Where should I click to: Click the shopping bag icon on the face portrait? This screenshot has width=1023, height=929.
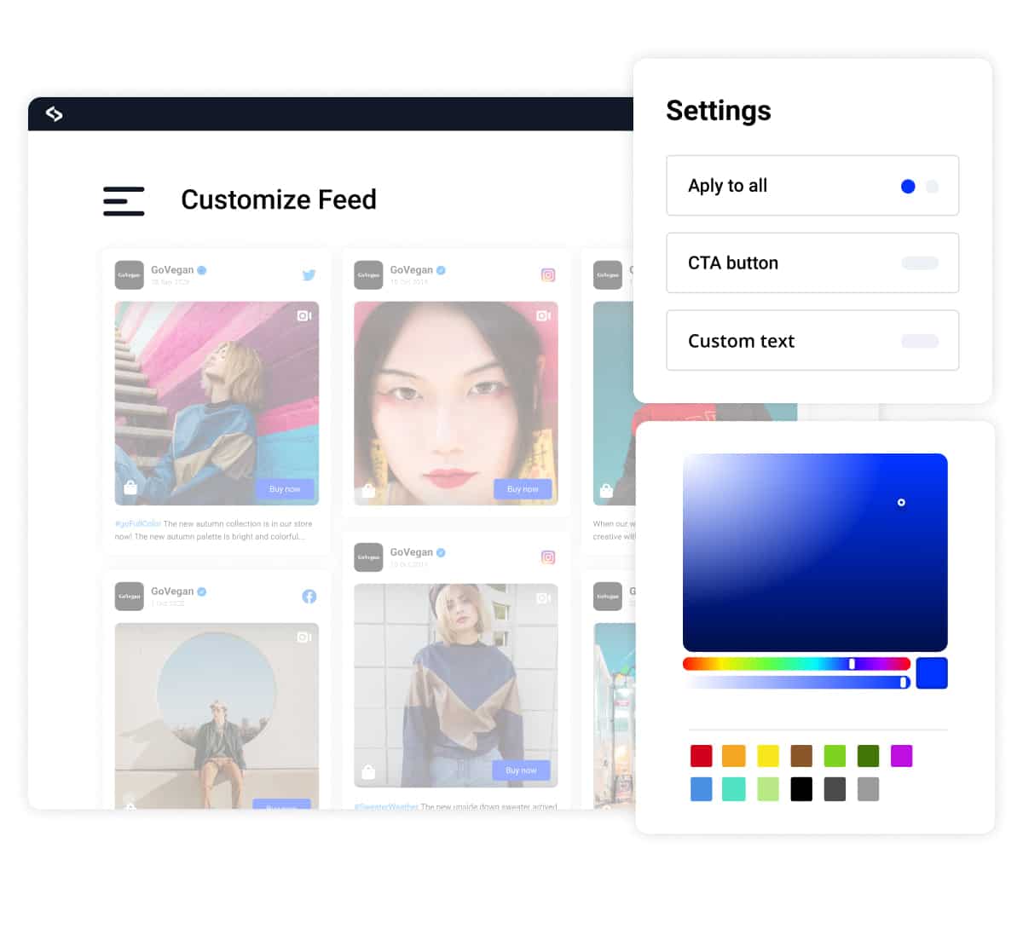click(x=368, y=490)
